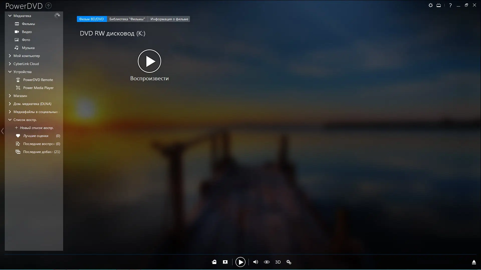The image size is (481, 270).
Task: Switch to TV mode icon
Action: pyautogui.click(x=438, y=5)
